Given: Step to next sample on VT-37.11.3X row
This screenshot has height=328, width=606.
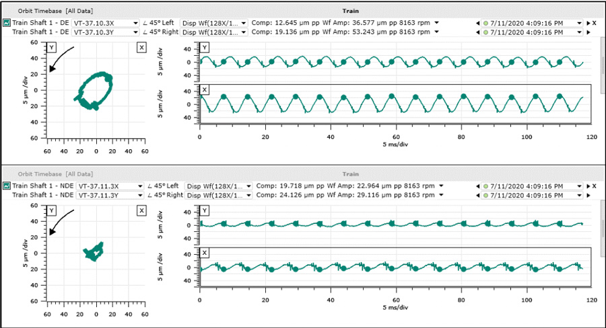Looking at the screenshot, I should tap(588, 186).
